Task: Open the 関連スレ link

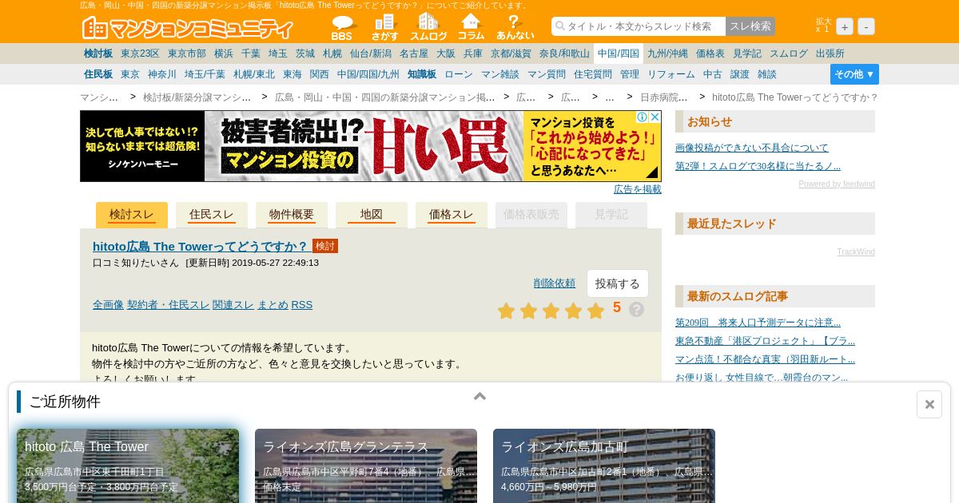Action: pyautogui.click(x=233, y=304)
